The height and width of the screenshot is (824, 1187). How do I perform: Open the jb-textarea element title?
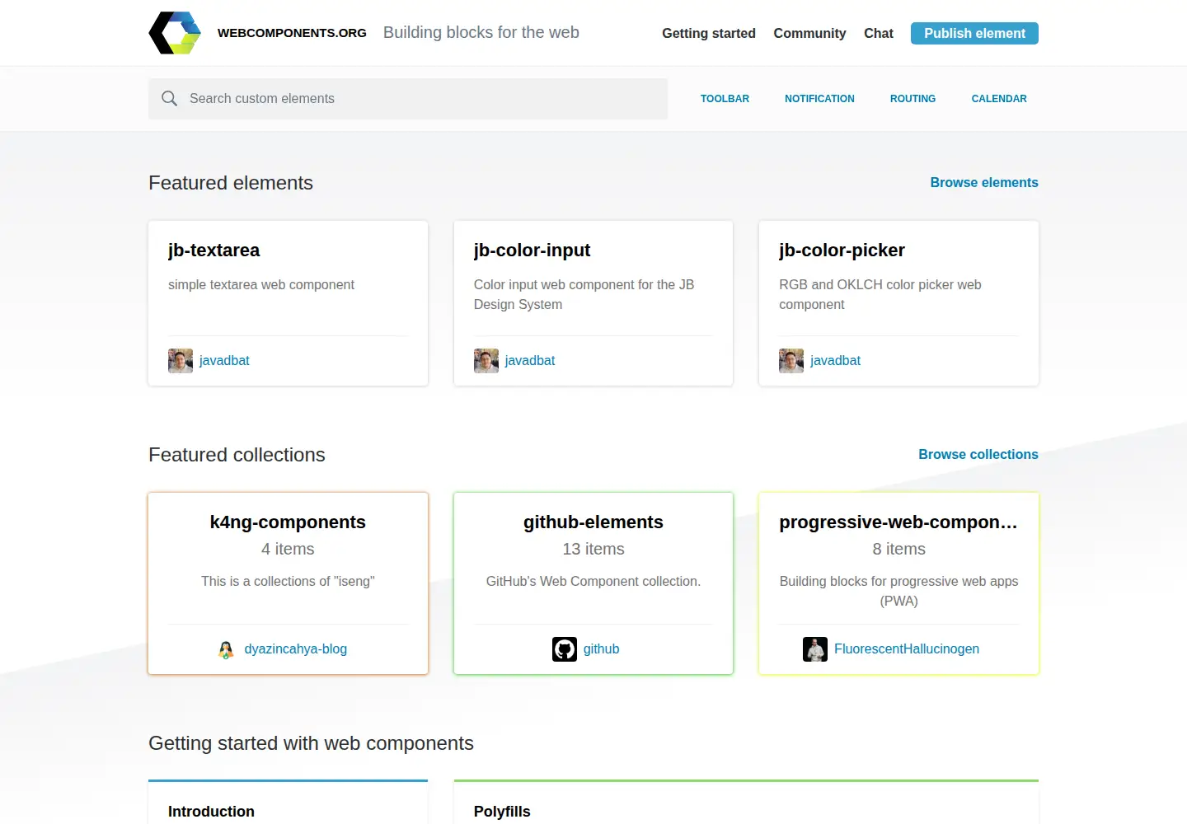213,250
